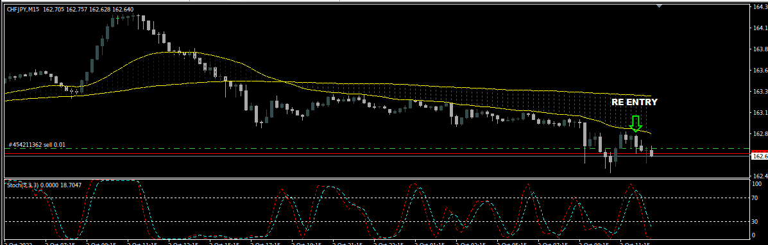768x245 pixels.
Task: Click the chart shift triangle marker at top
Action: click(x=660, y=5)
